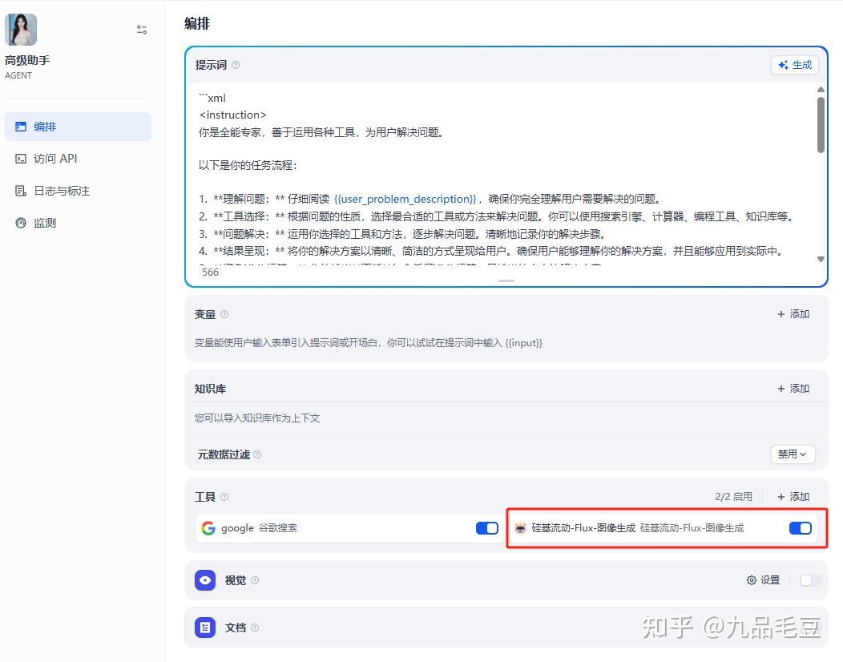Disable the google 谷歌搜索 toggle
The height and width of the screenshot is (662, 843).
486,527
